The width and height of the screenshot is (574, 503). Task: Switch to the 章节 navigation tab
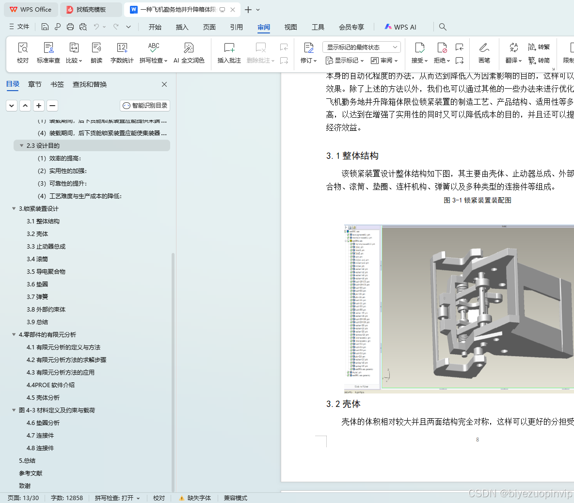[35, 84]
